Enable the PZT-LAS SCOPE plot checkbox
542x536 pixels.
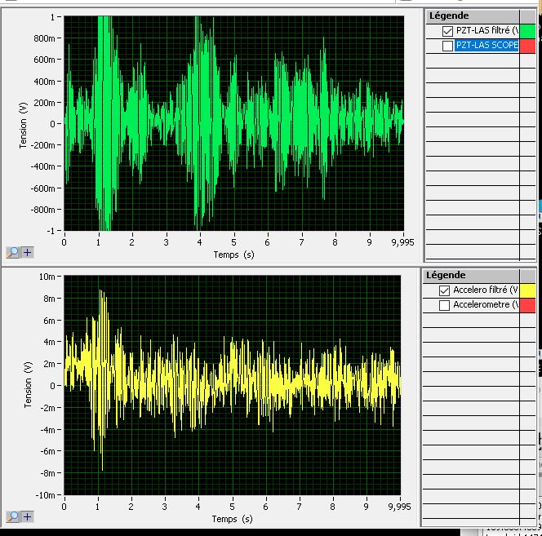point(446,46)
